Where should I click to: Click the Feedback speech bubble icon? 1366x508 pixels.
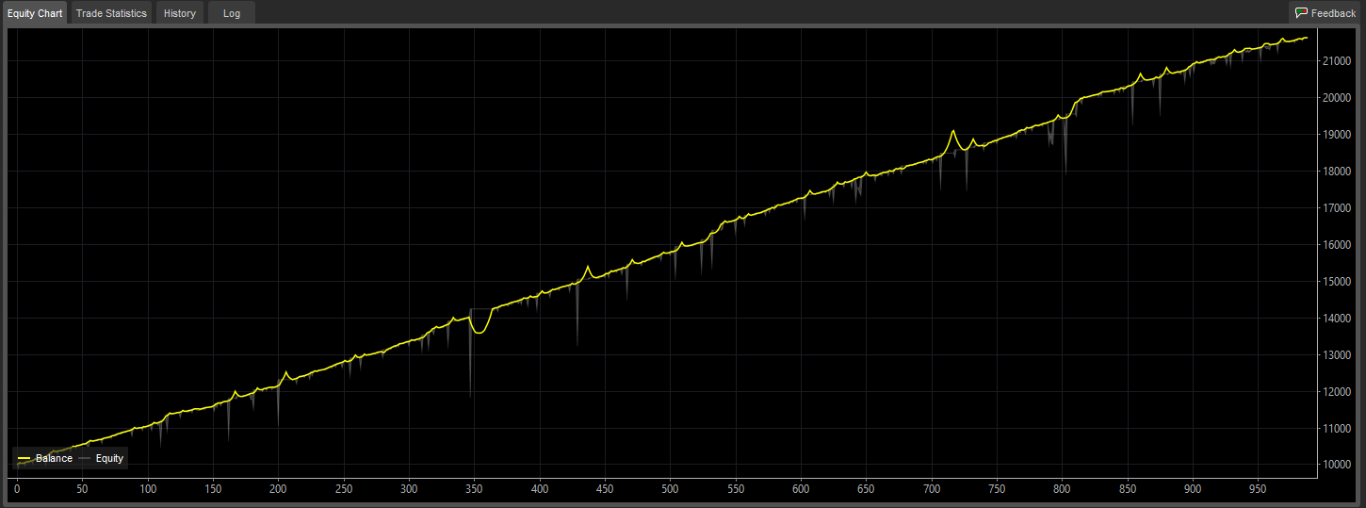(1301, 13)
